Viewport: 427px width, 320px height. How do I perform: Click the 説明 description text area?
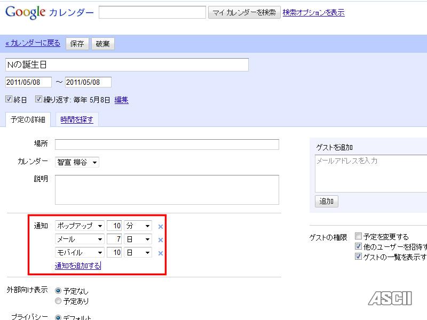167,190
